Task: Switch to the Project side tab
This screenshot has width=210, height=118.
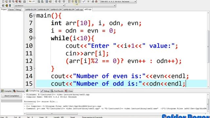Action: point(4,10)
